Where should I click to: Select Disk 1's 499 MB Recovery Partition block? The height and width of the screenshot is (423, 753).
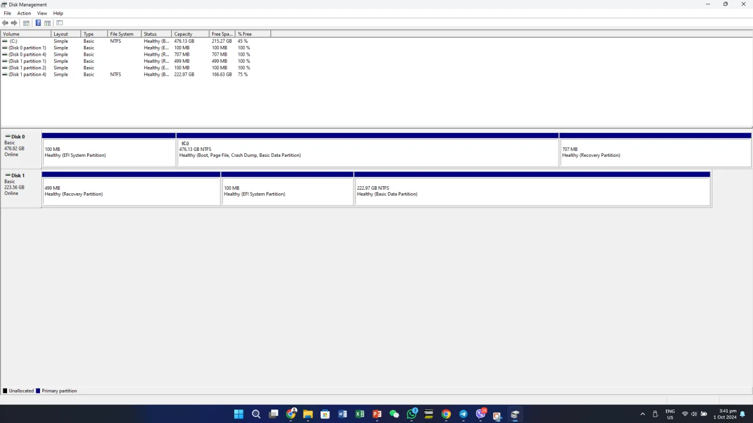(131, 189)
